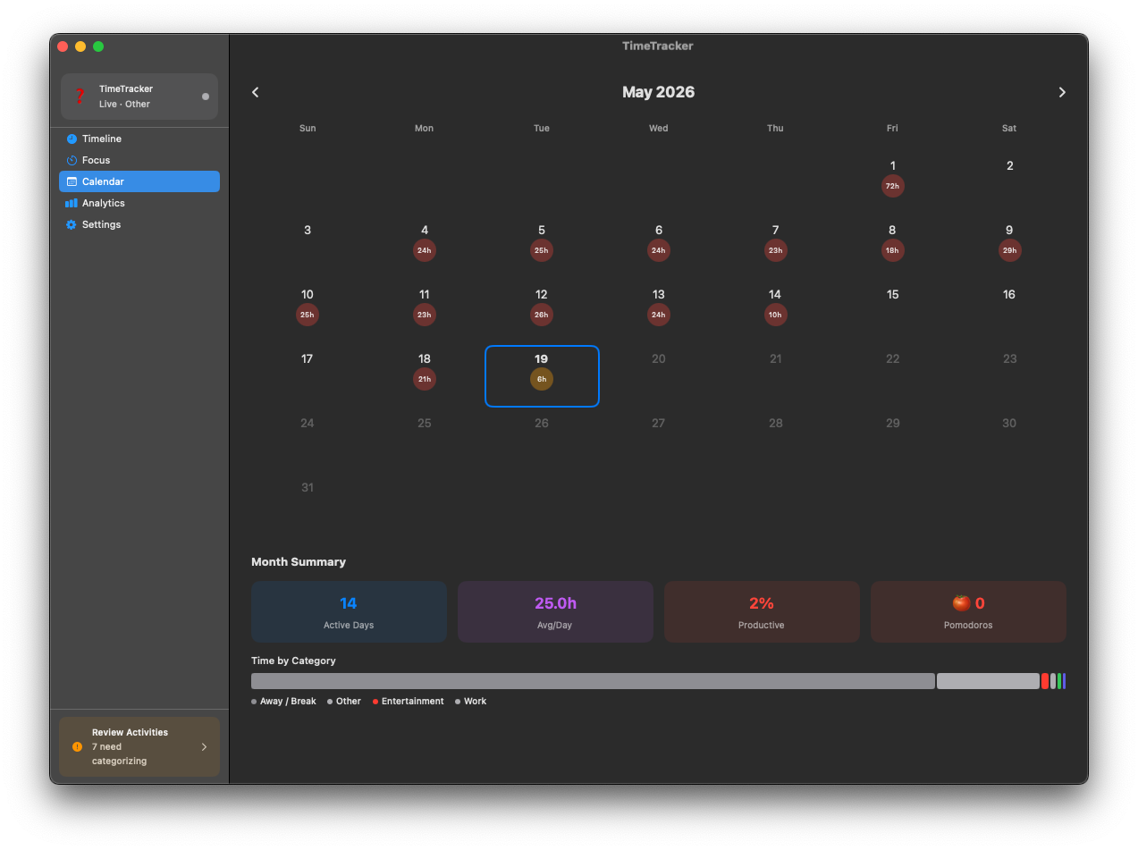1138x850 pixels.
Task: Click the 23h badge on May 7
Action: point(775,250)
